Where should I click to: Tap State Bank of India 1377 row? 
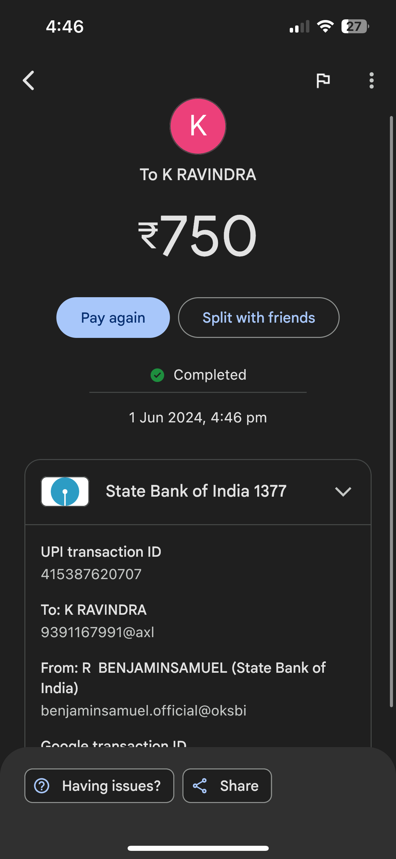coord(196,492)
